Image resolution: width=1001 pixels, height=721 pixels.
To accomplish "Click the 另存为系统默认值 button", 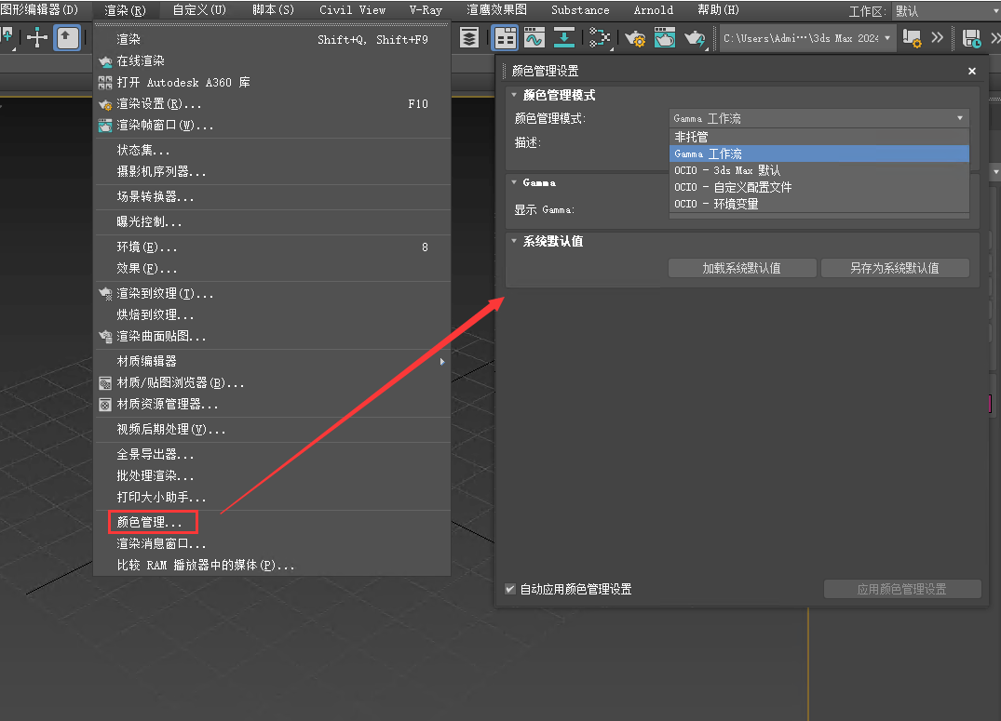I will pyautogui.click(x=894, y=268).
